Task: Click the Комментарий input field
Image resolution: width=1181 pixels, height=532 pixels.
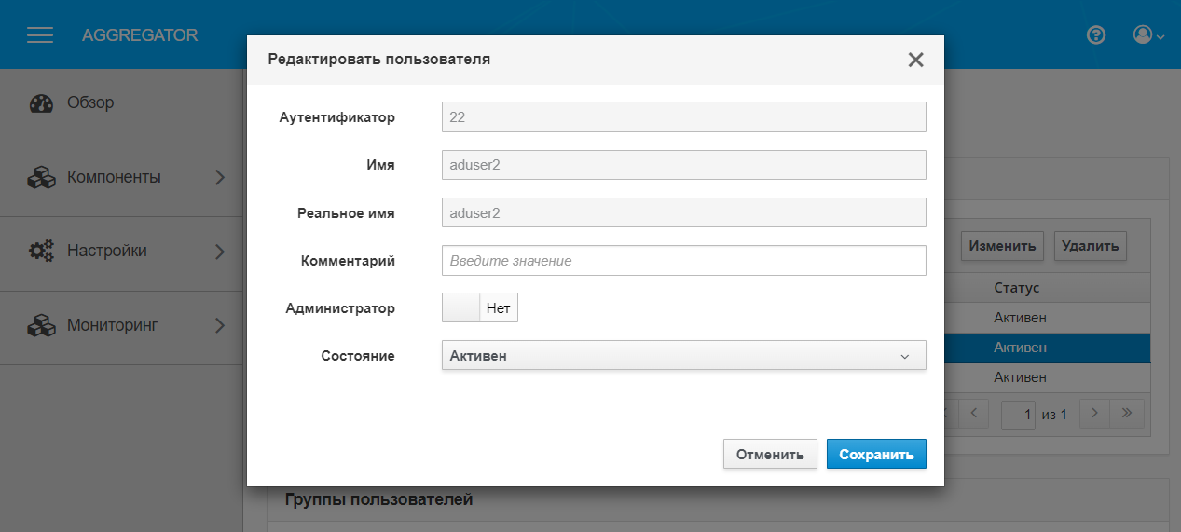Action: click(x=683, y=261)
